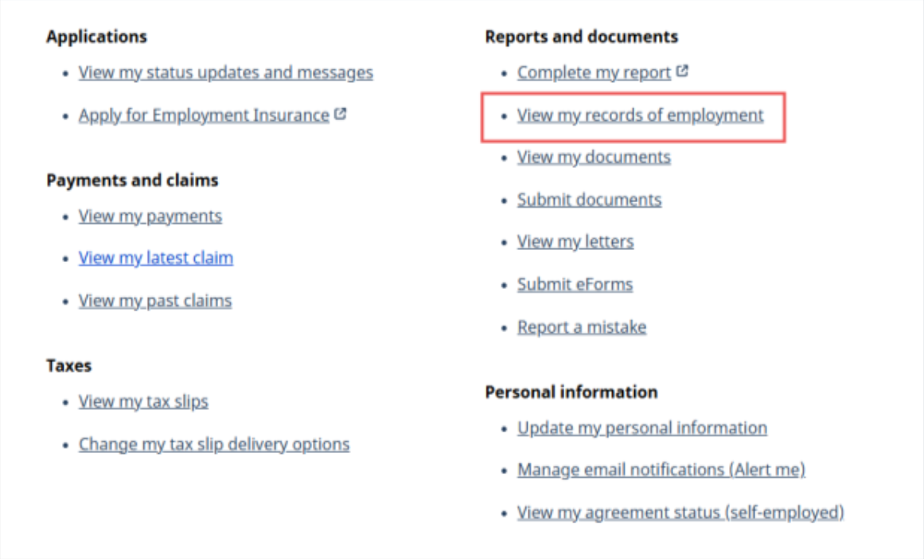Click Apply for Employment Insurance link
The image size is (924, 559).
tap(204, 115)
